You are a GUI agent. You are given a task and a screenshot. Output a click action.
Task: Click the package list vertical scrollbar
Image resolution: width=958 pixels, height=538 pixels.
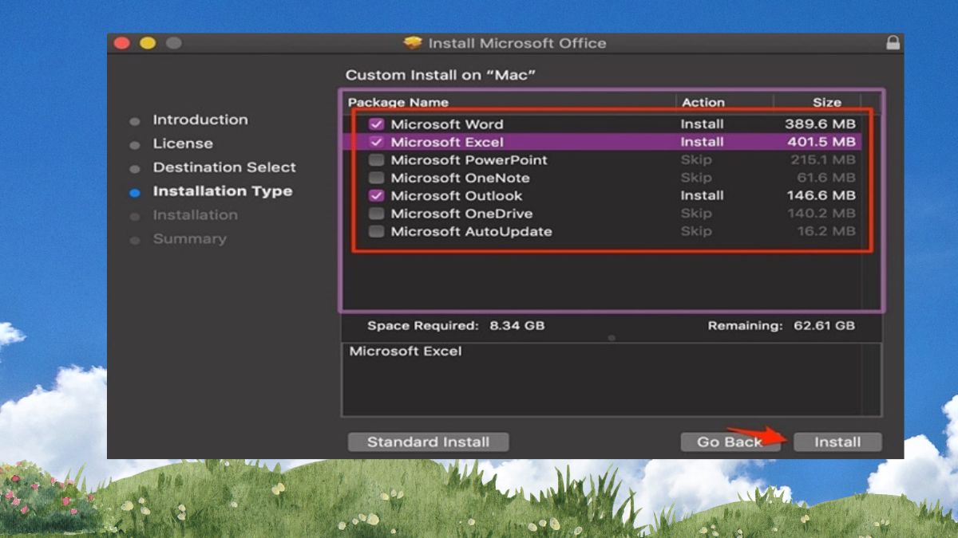(x=872, y=202)
